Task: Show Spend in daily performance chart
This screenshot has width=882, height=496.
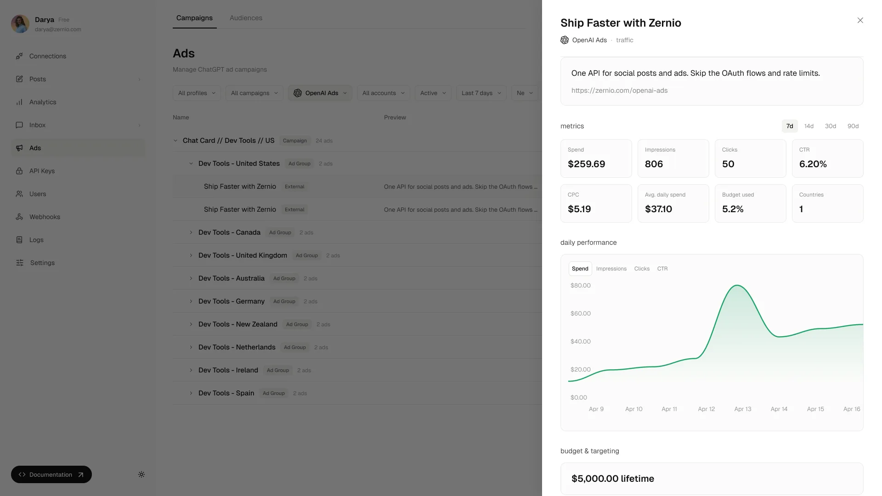Action: click(x=580, y=269)
